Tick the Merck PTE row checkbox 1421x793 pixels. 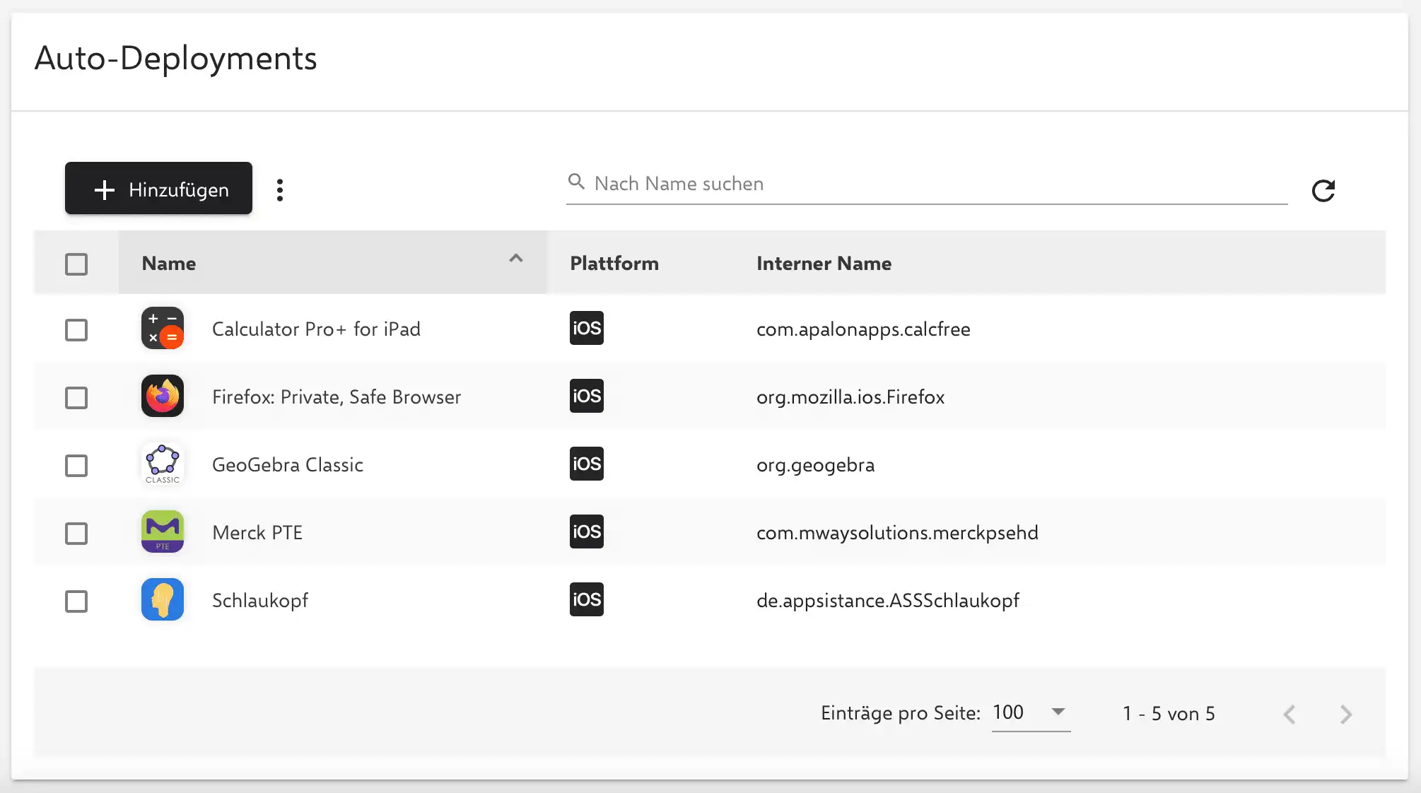tap(76, 534)
